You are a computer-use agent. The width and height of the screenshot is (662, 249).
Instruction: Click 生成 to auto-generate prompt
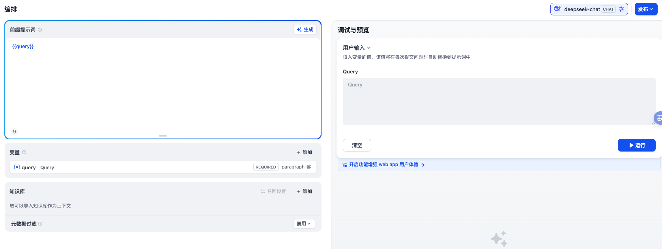click(305, 30)
